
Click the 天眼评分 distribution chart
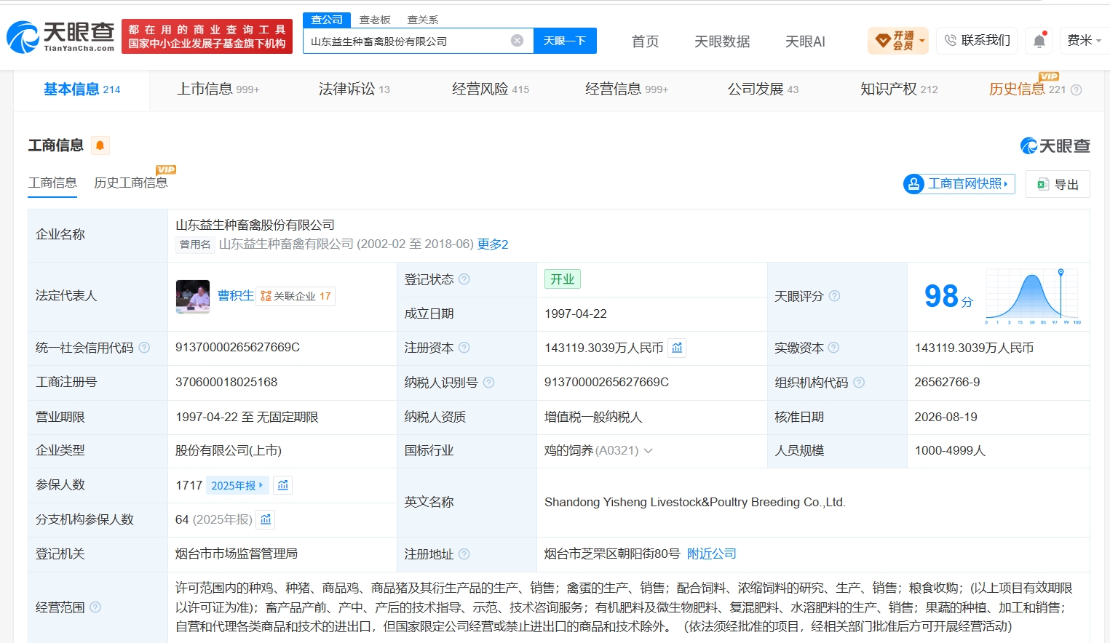(x=1033, y=295)
